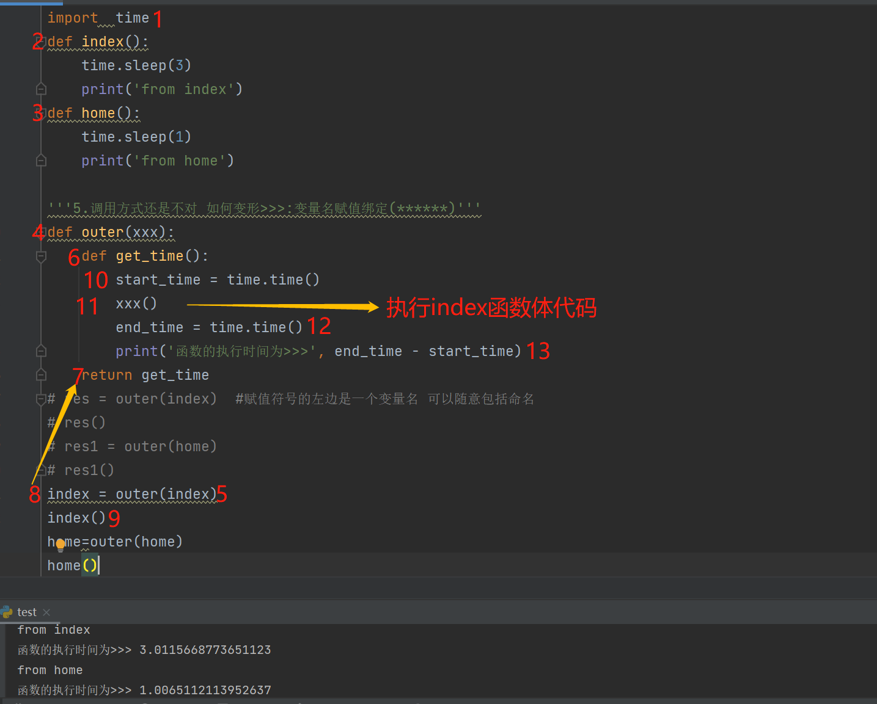Image resolution: width=877 pixels, height=704 pixels.
Task: Click the '函数的执行时间为>>>' string in print call
Action: tap(241, 351)
